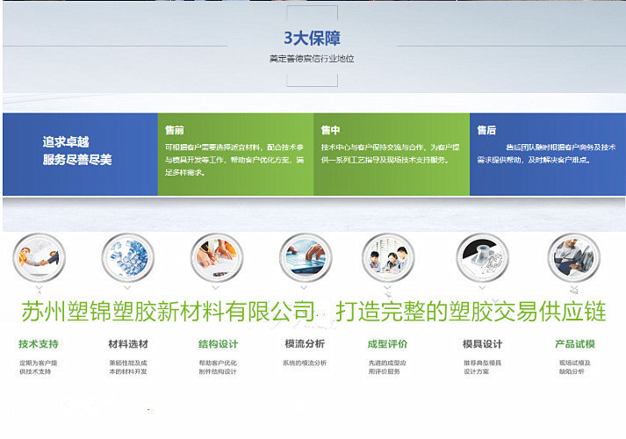Click the 售后 paragraph about after-sales team

(x=547, y=154)
